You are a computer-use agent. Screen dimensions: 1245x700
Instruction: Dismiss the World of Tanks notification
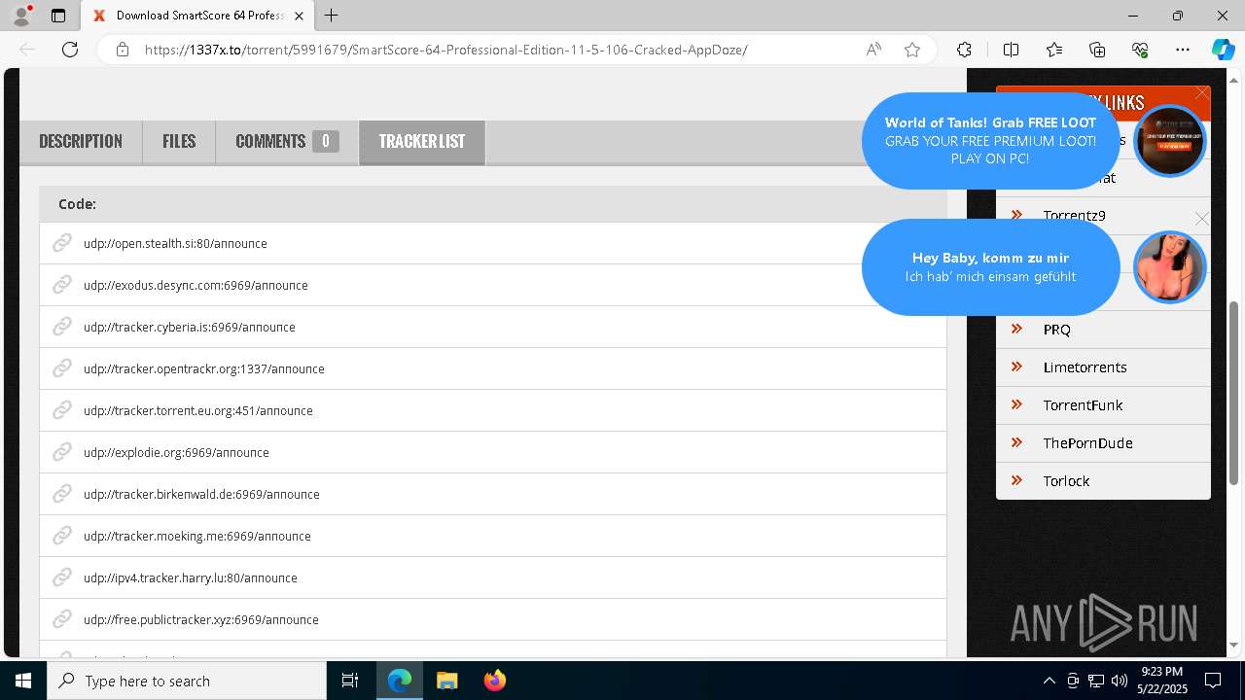[x=1202, y=93]
